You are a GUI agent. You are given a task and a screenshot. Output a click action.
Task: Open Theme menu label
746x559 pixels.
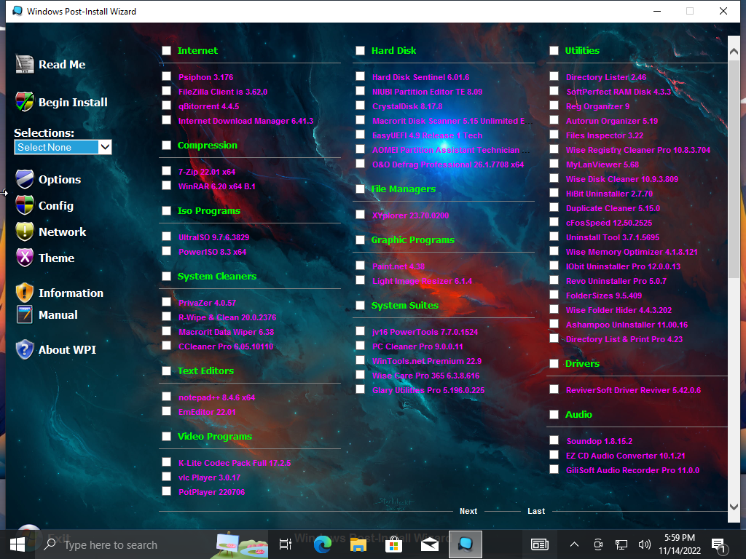[x=56, y=258]
